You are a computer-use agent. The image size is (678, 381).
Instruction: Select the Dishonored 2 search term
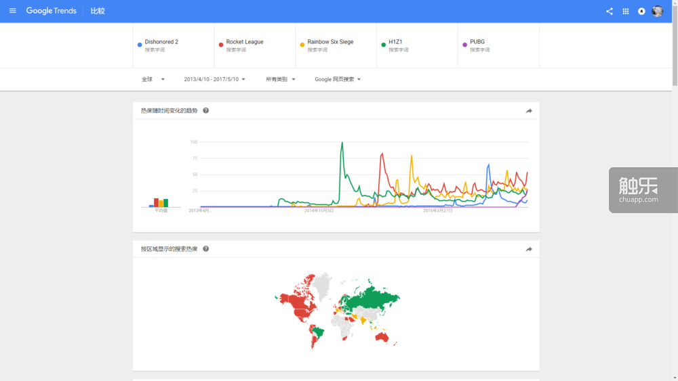[x=161, y=42]
